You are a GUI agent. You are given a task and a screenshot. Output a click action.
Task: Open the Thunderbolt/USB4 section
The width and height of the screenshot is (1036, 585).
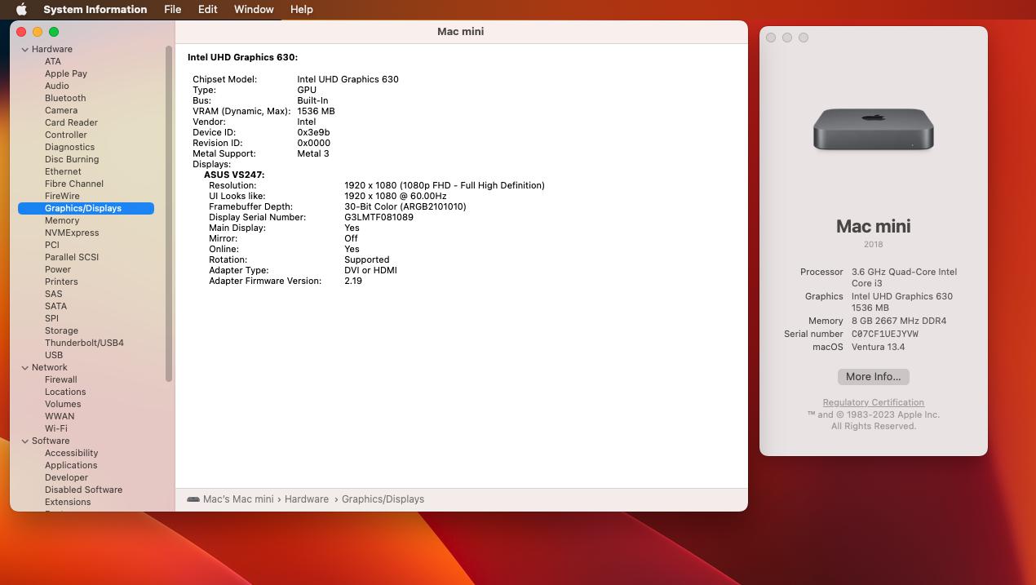tap(84, 343)
